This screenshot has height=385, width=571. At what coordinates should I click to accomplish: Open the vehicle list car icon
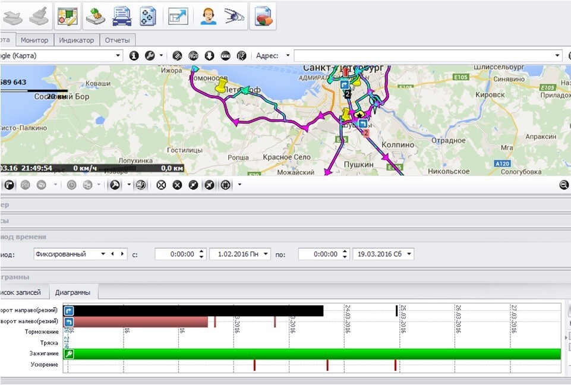click(122, 16)
